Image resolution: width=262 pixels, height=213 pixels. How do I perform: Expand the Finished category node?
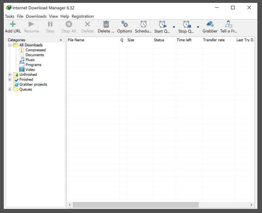click(x=10, y=80)
